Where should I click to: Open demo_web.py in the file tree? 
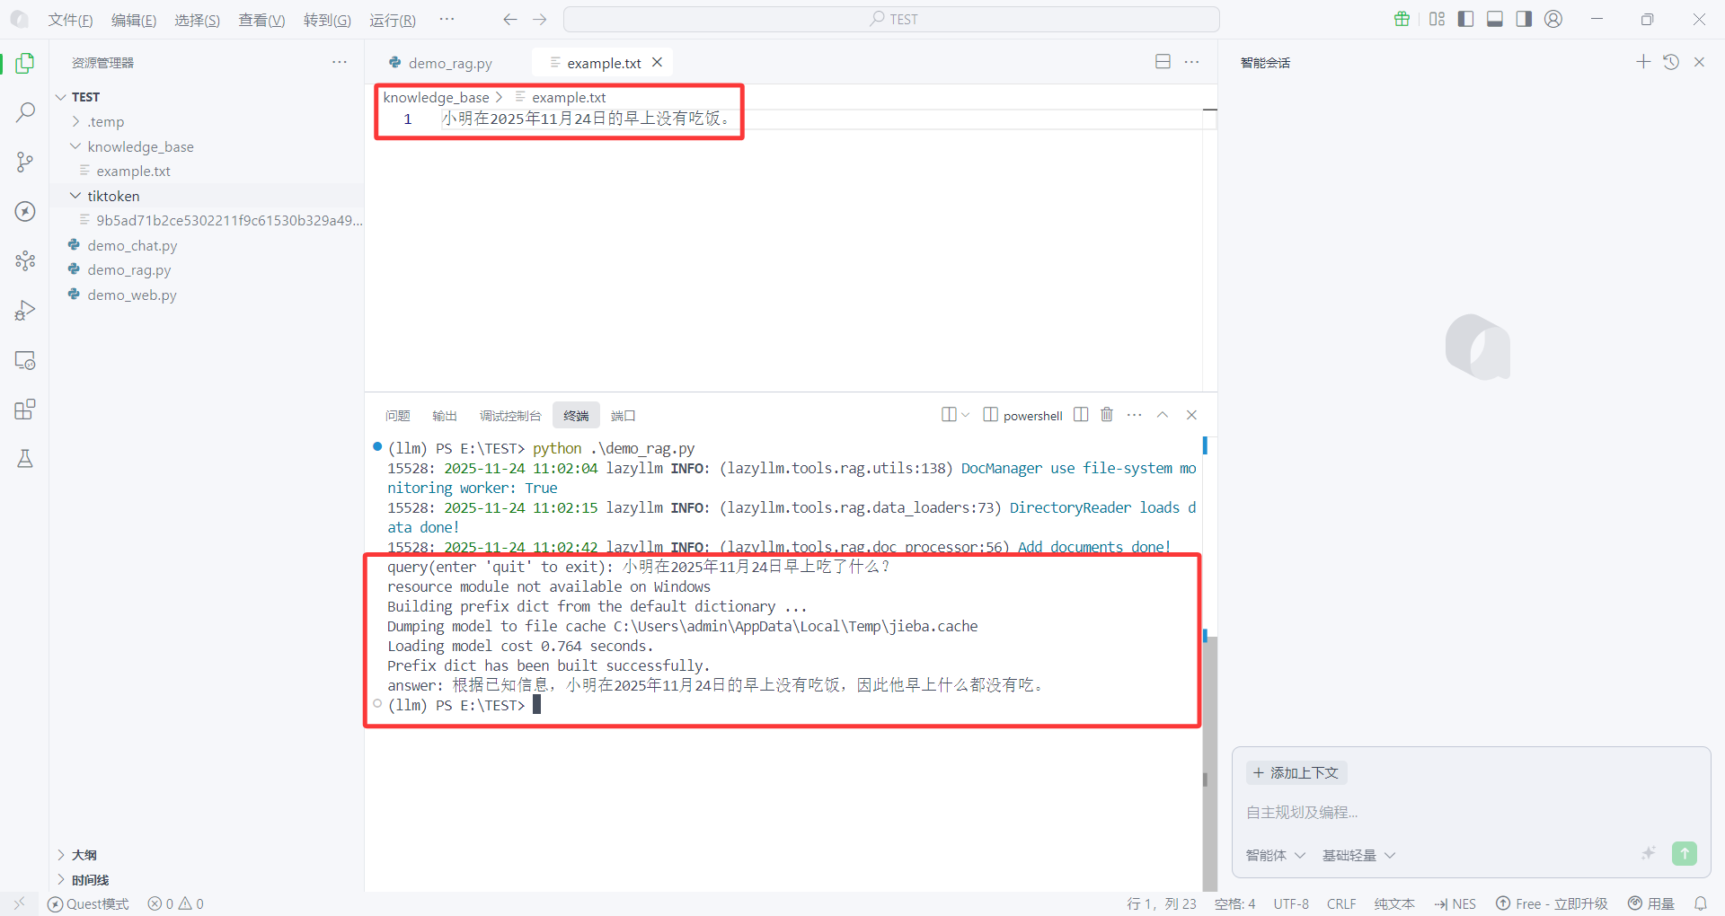click(132, 295)
